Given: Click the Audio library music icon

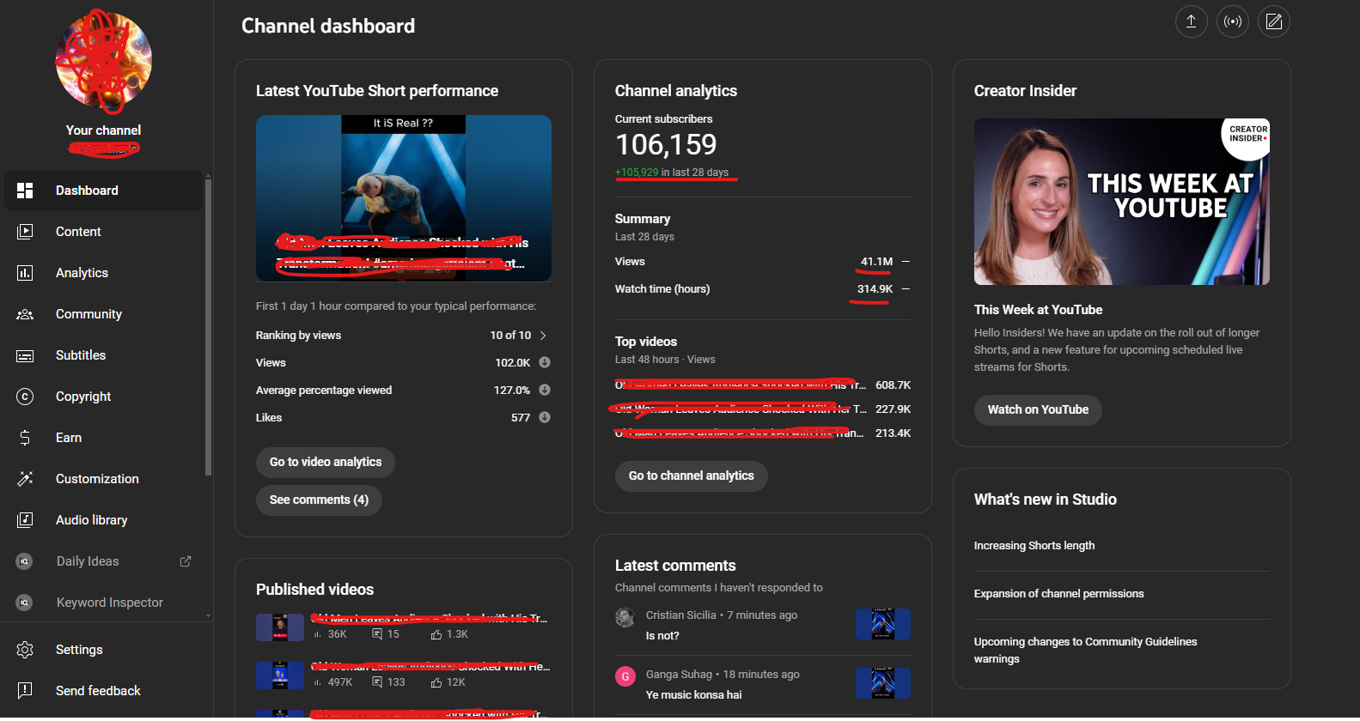Looking at the screenshot, I should click(x=25, y=520).
